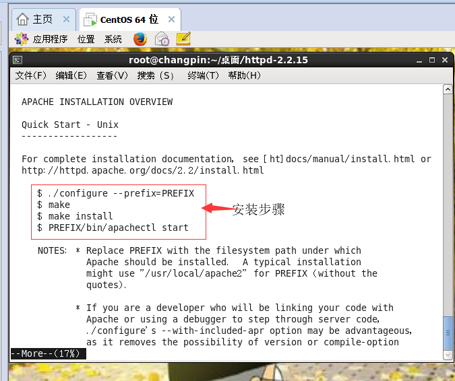
Task: Click the terminal window title icon
Action: [18, 60]
